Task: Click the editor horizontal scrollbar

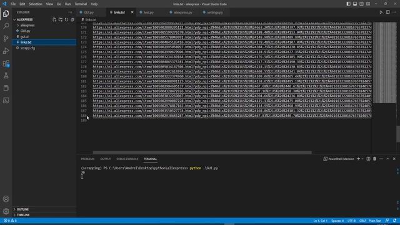Action: pos(202,152)
